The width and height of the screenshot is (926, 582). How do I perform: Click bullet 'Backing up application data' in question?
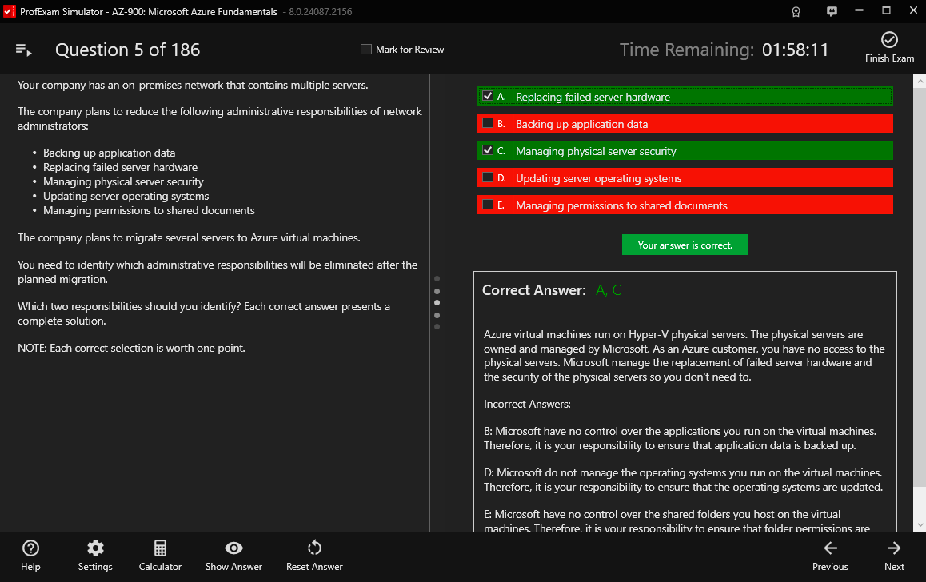[x=110, y=153]
